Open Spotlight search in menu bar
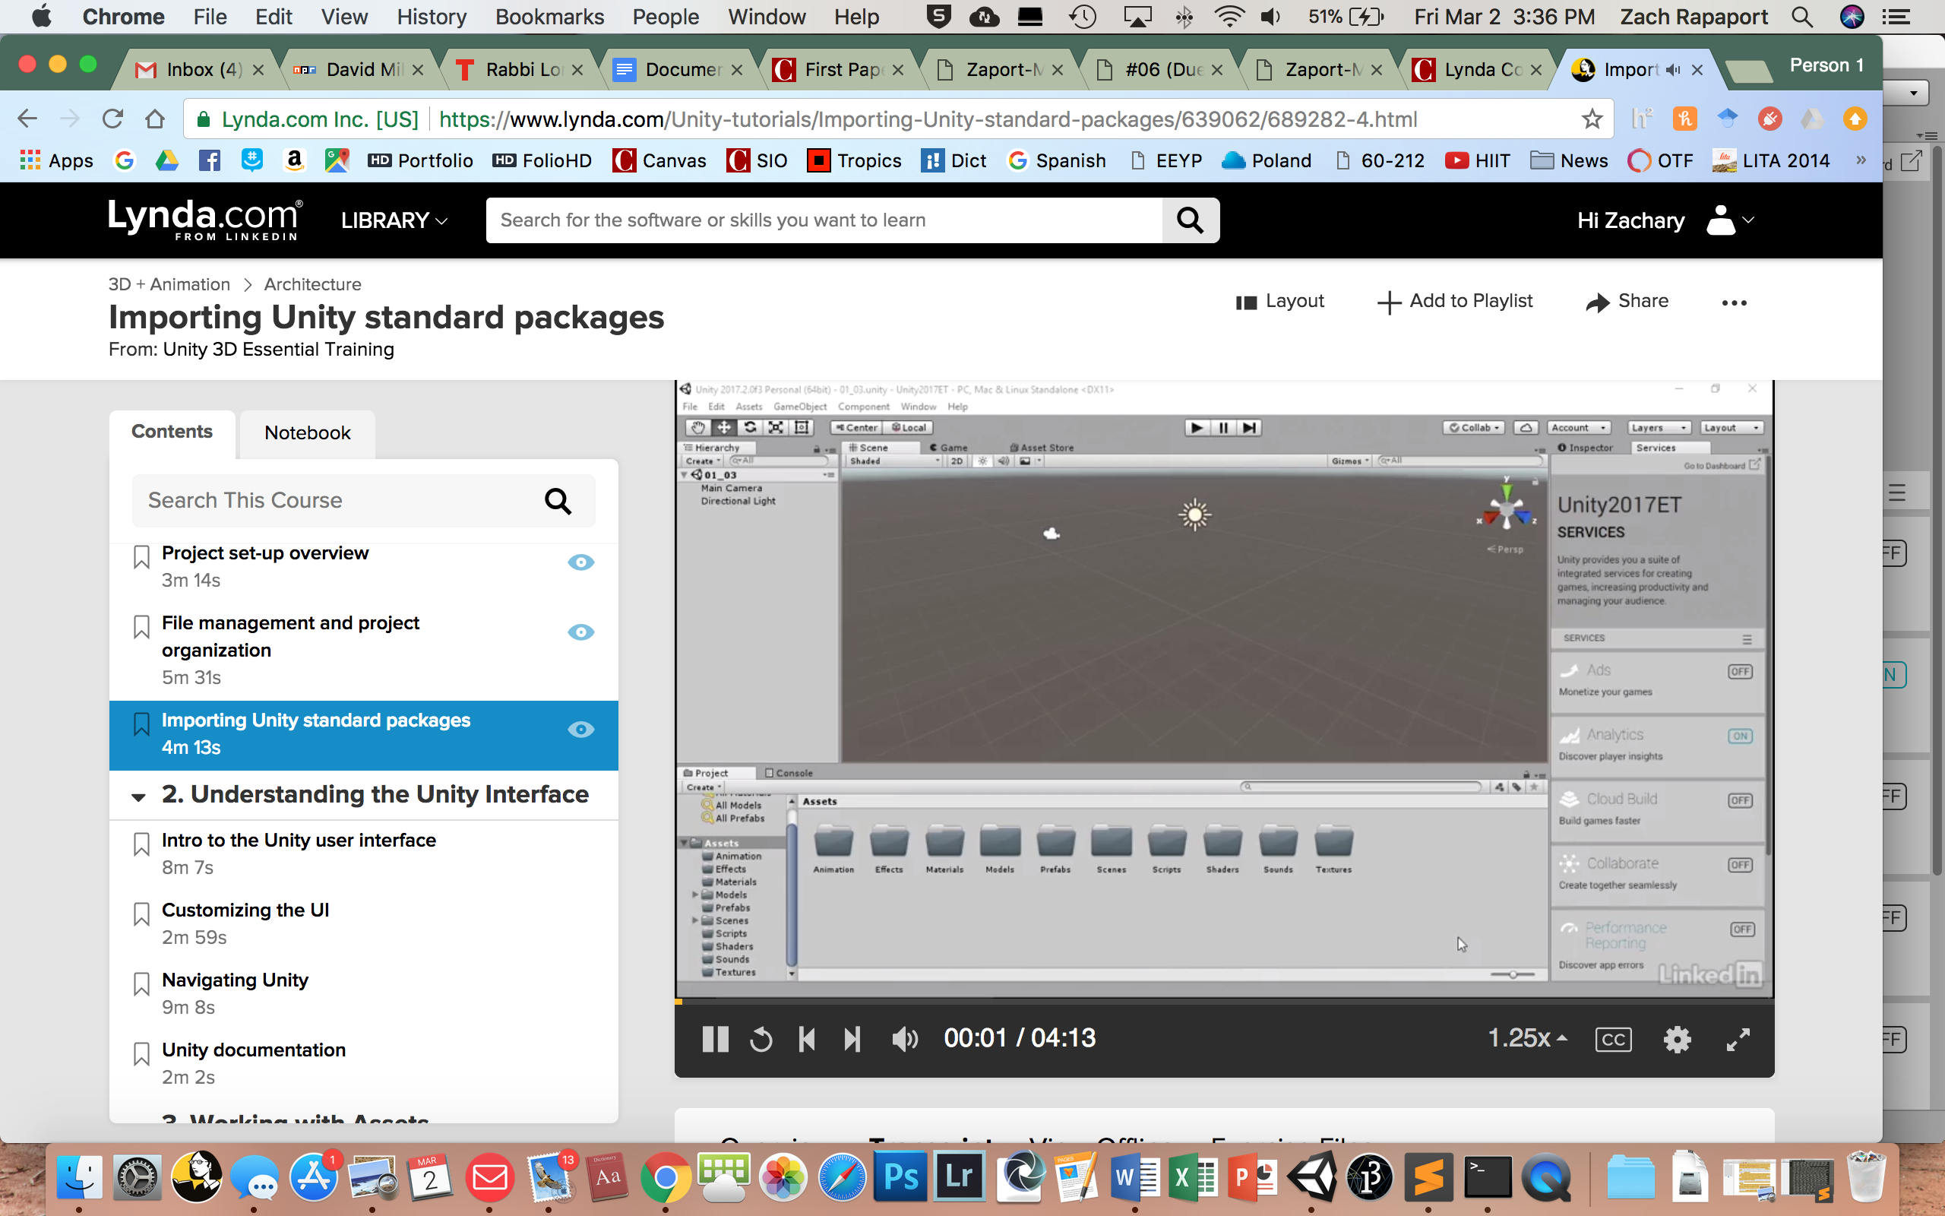This screenshot has height=1216, width=1945. (x=1802, y=16)
